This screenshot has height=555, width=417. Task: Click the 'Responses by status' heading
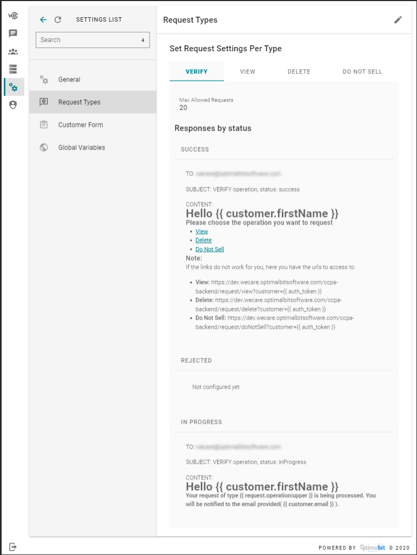[x=213, y=128]
